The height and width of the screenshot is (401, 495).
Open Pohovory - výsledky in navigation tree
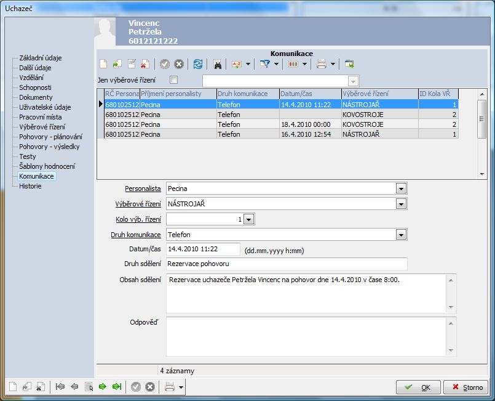click(x=49, y=147)
